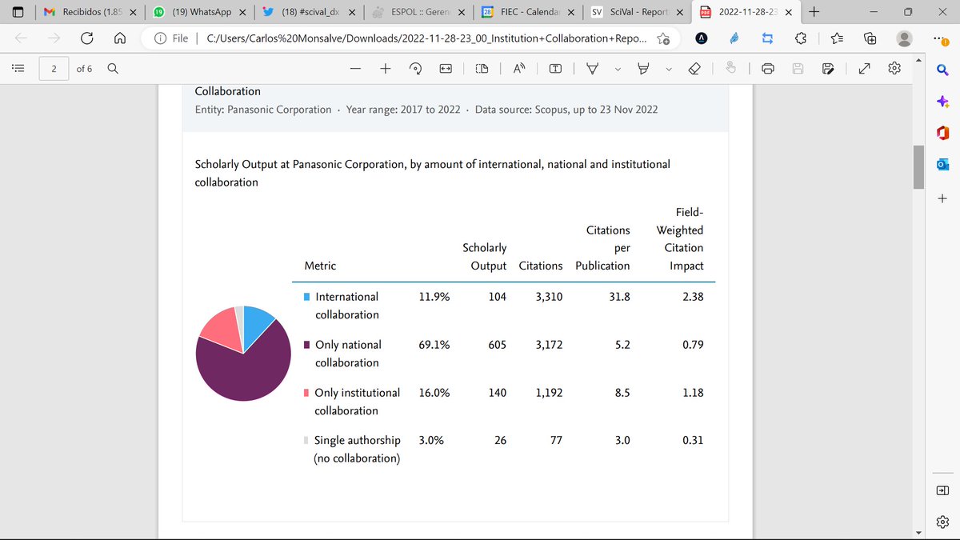Screen dimensions: 960x540
Task: Click the sidebar customize settings gear
Action: point(942,521)
